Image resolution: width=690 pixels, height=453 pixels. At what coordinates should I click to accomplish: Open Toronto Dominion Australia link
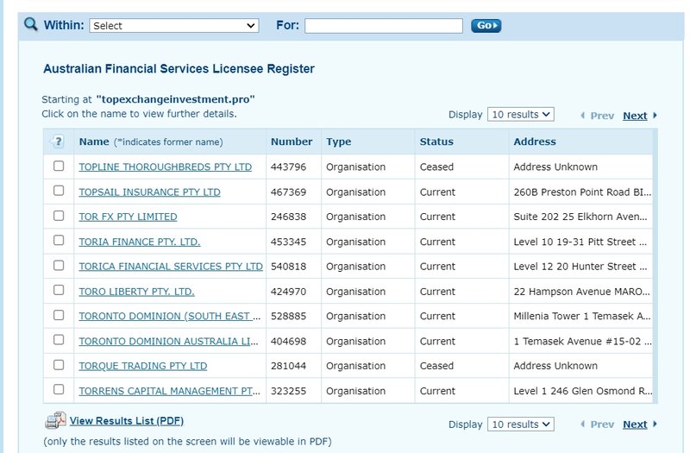point(168,341)
